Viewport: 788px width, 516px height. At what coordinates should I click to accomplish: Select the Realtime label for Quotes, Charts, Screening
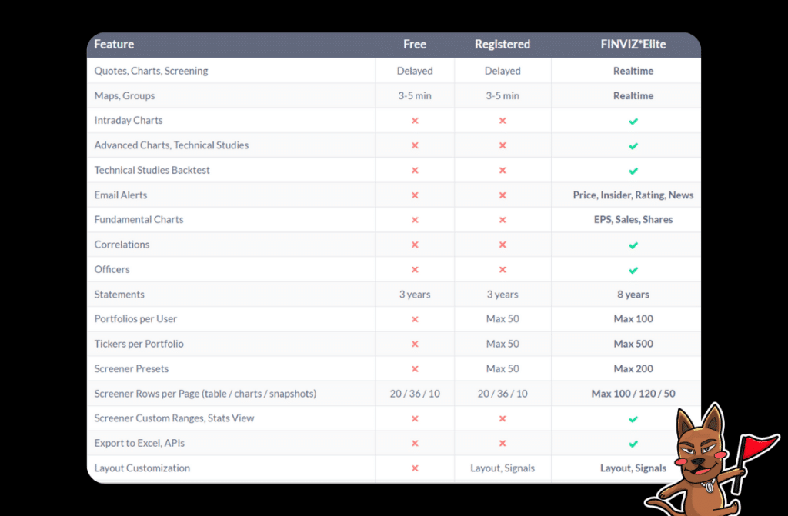(633, 70)
